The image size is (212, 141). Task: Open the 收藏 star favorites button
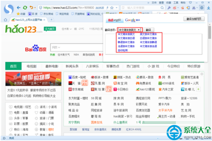pyautogui.click(x=21, y=14)
